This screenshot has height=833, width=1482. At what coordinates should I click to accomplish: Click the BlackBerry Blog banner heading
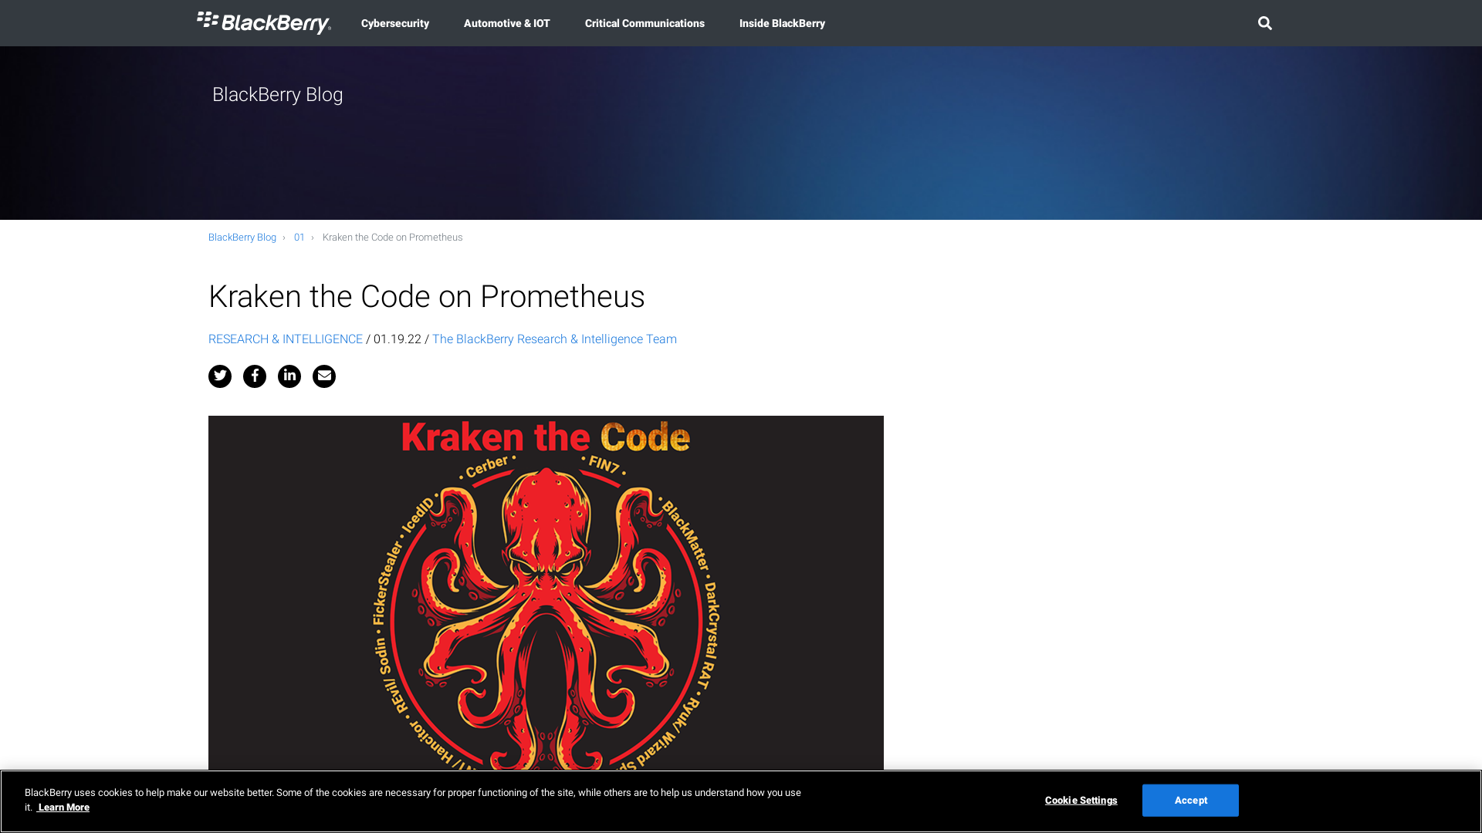coord(278,95)
